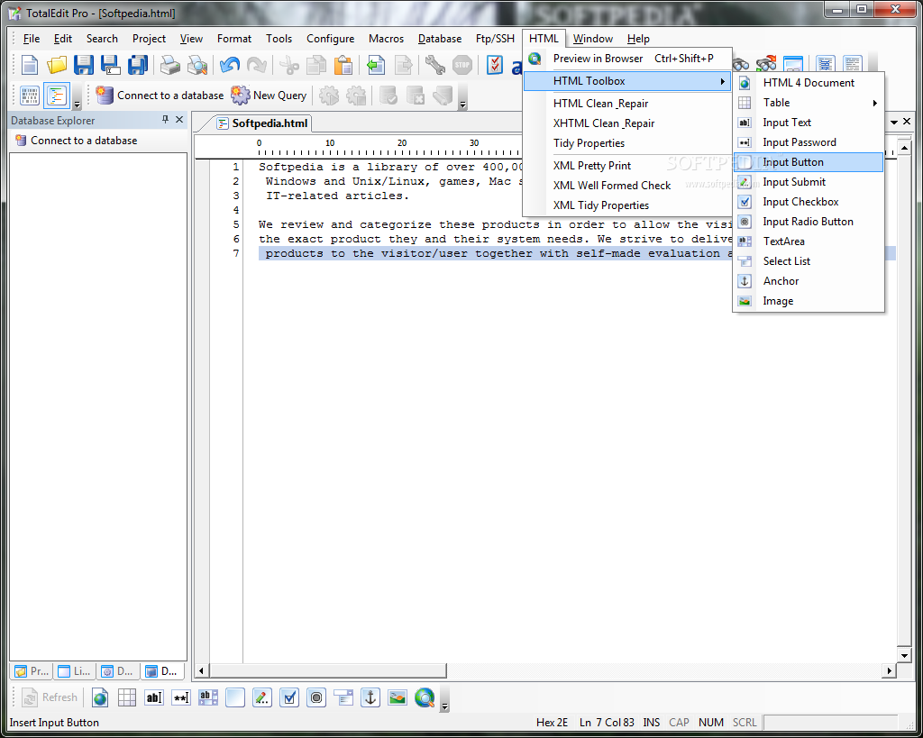
Task: Click toolbar 'Connect to a database' button
Action: coord(160,96)
